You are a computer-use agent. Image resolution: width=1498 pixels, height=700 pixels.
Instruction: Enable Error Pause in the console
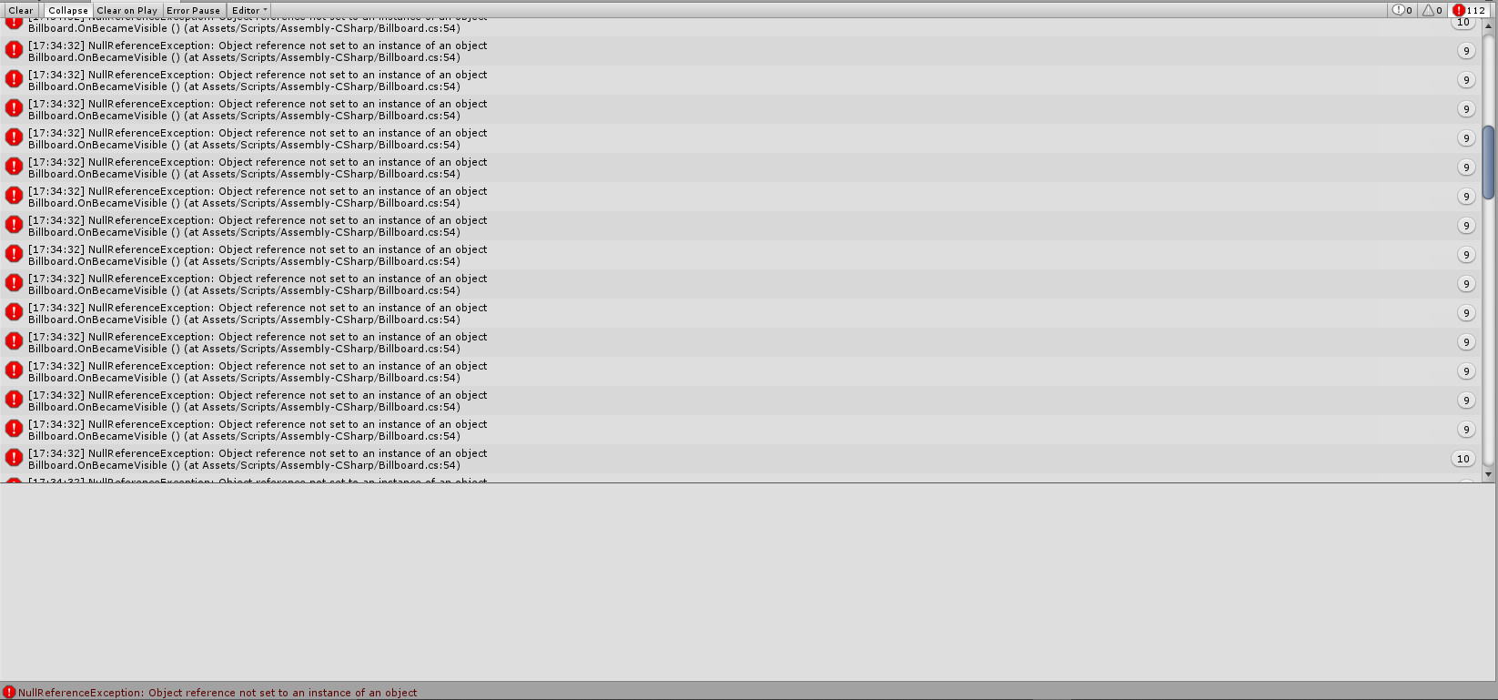coord(193,10)
